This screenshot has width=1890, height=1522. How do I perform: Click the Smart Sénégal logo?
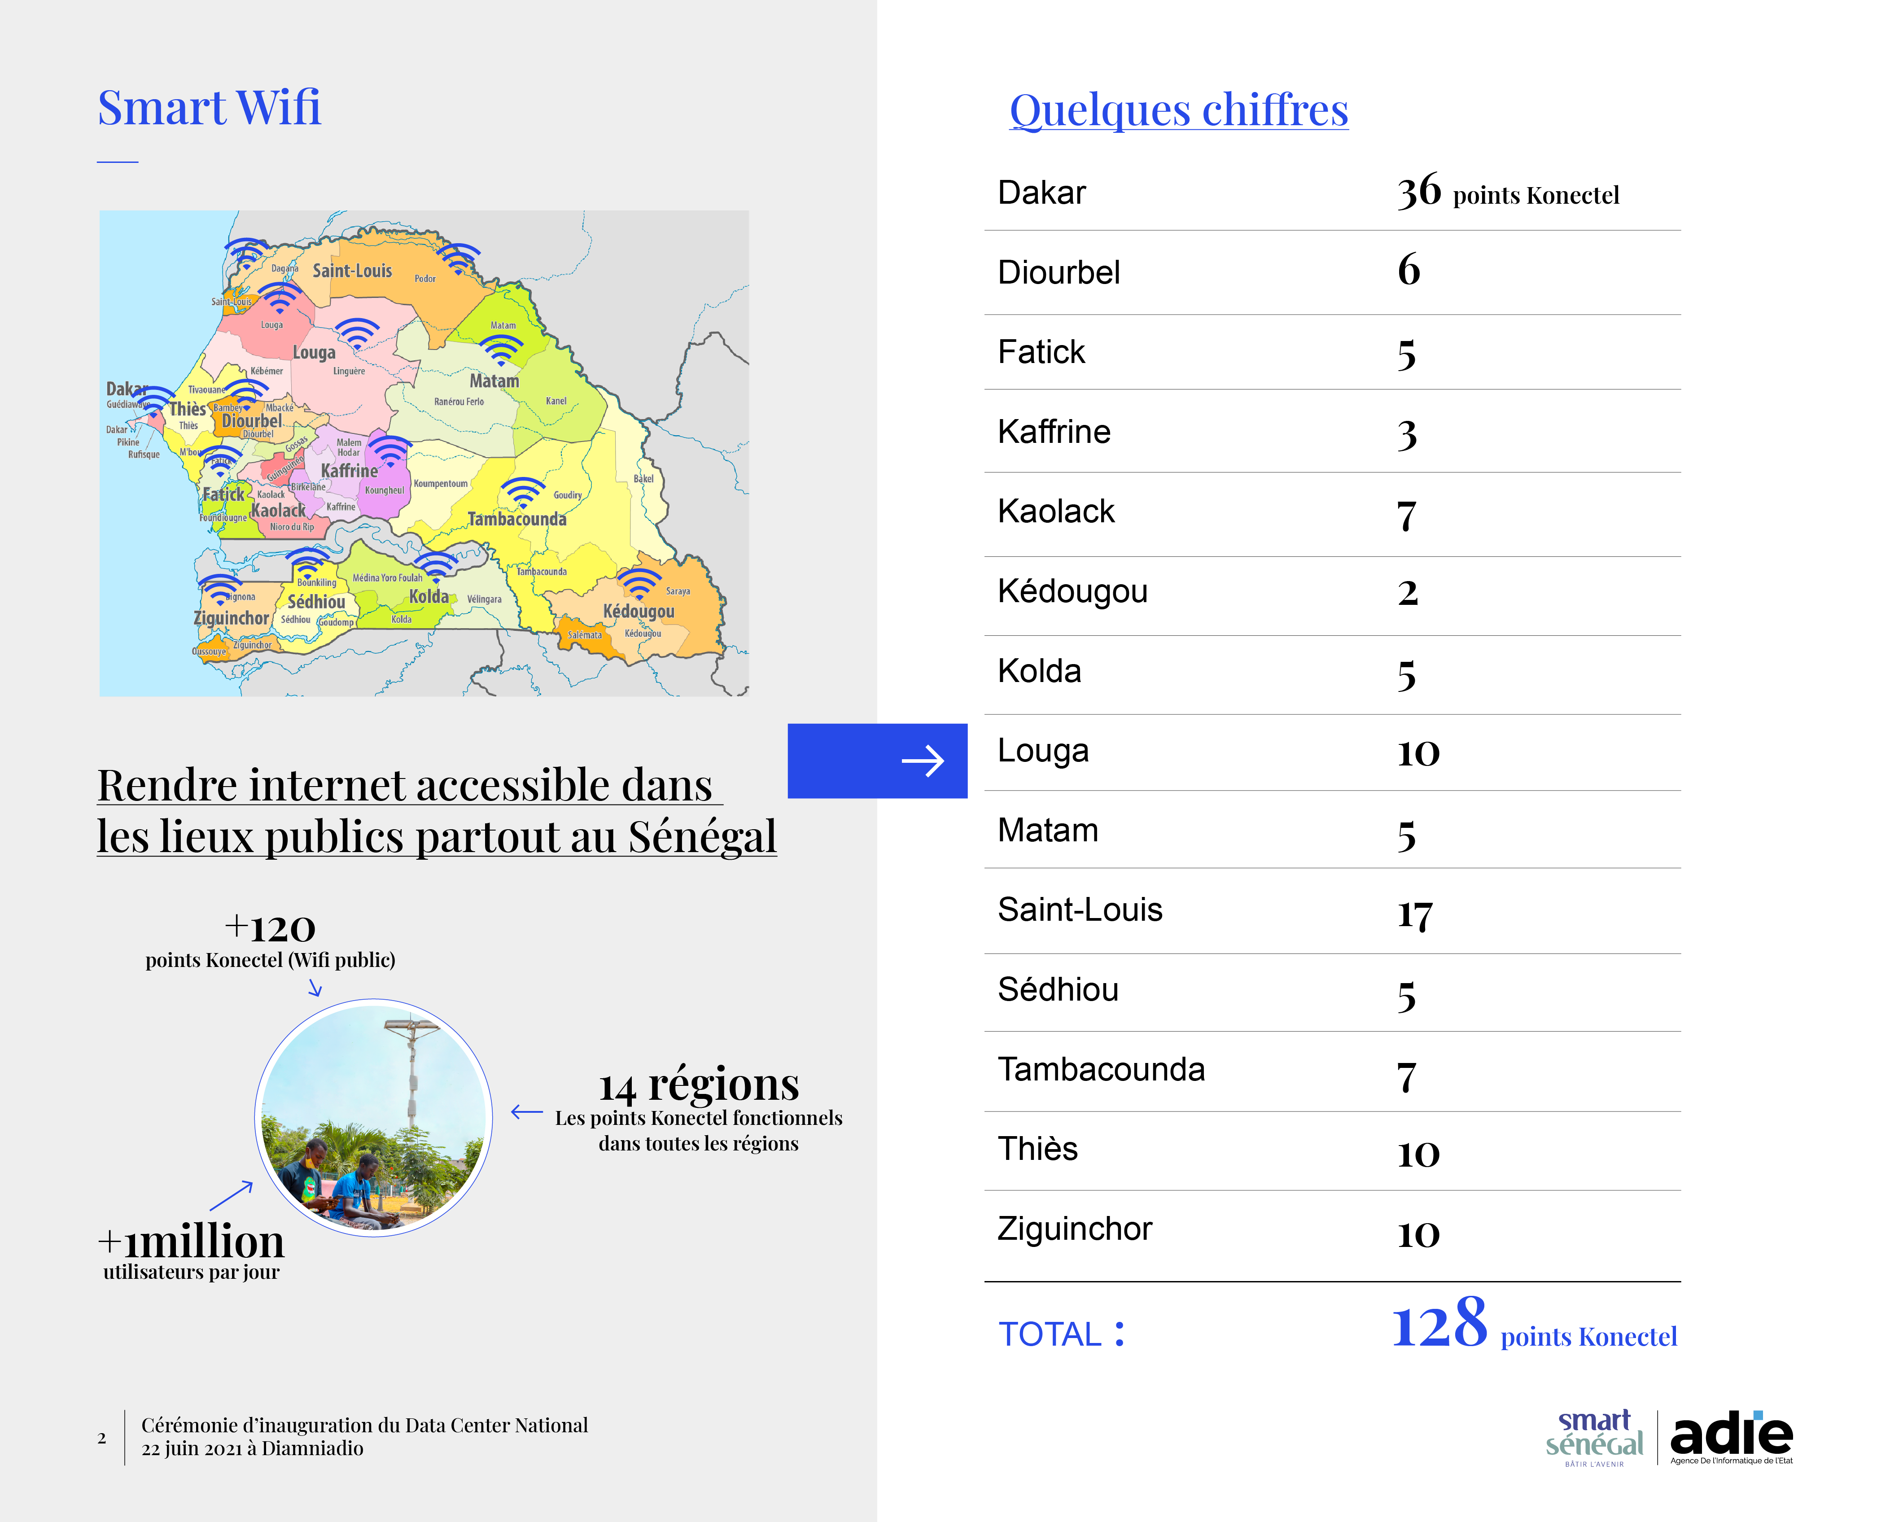click(1595, 1438)
